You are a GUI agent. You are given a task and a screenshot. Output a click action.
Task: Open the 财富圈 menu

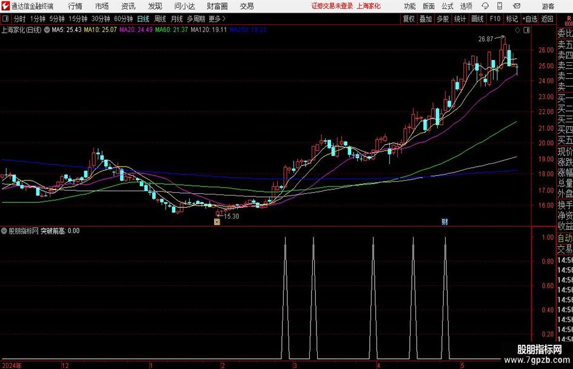tap(217, 6)
